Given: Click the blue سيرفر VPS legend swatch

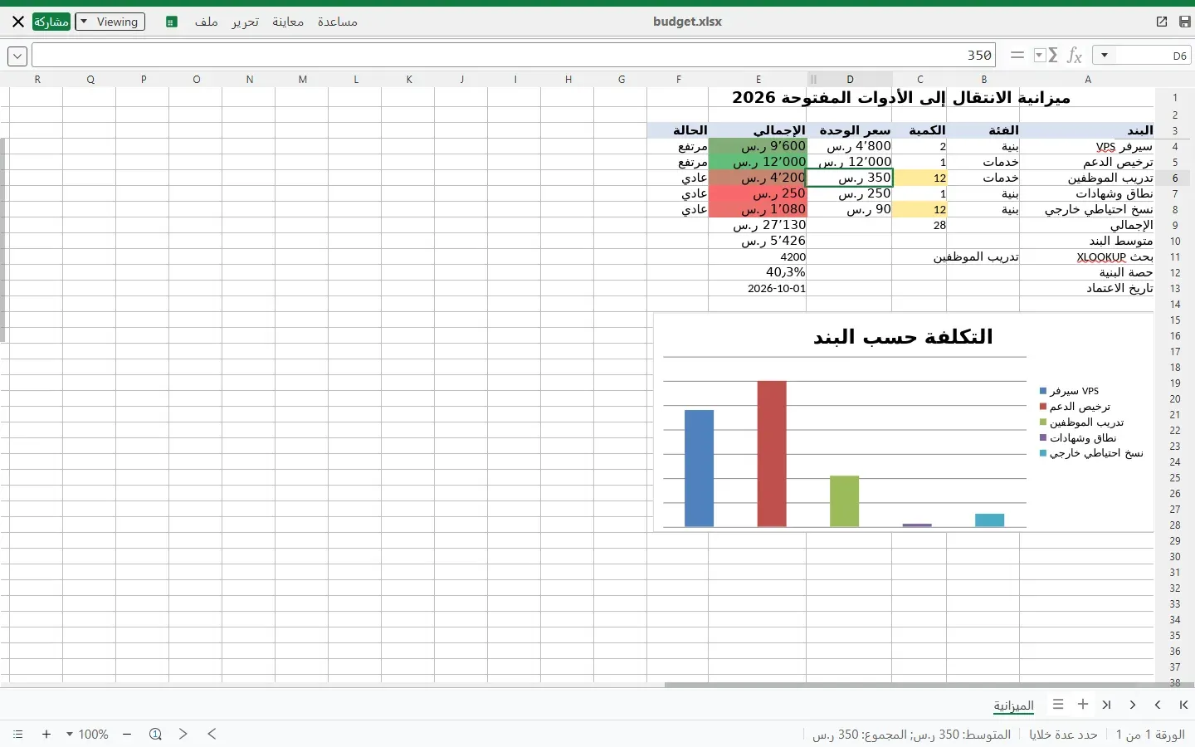Looking at the screenshot, I should pyautogui.click(x=1043, y=391).
